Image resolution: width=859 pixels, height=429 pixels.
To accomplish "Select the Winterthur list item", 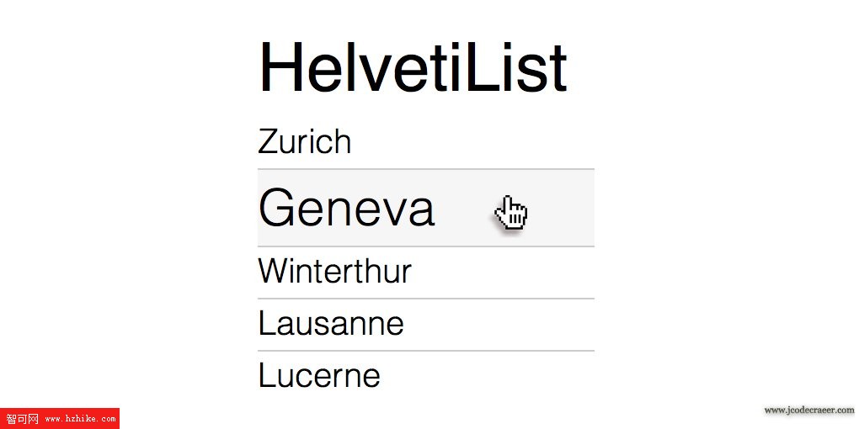I will coord(425,273).
